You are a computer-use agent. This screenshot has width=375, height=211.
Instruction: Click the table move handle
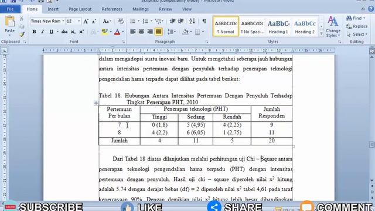point(96,103)
